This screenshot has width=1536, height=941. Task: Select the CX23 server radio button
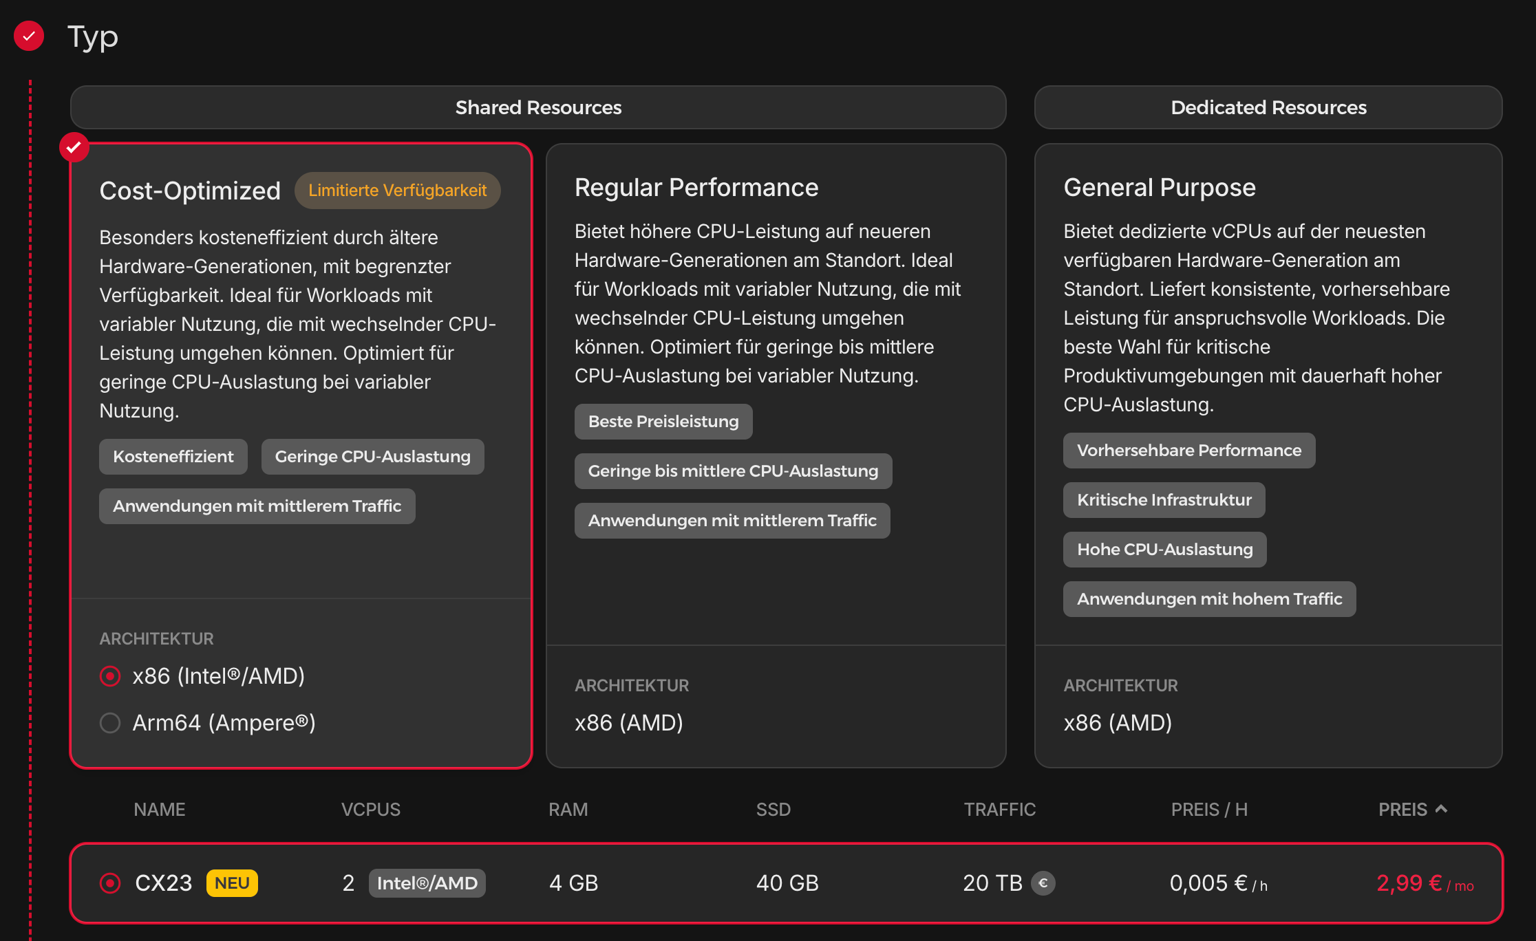(x=110, y=883)
